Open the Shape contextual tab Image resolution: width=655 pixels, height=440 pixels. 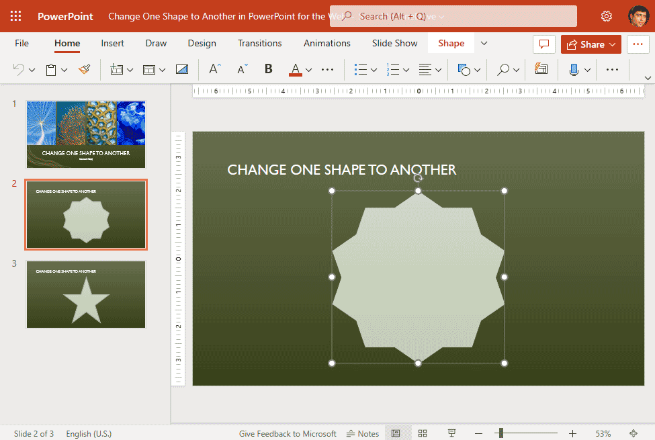[451, 43]
